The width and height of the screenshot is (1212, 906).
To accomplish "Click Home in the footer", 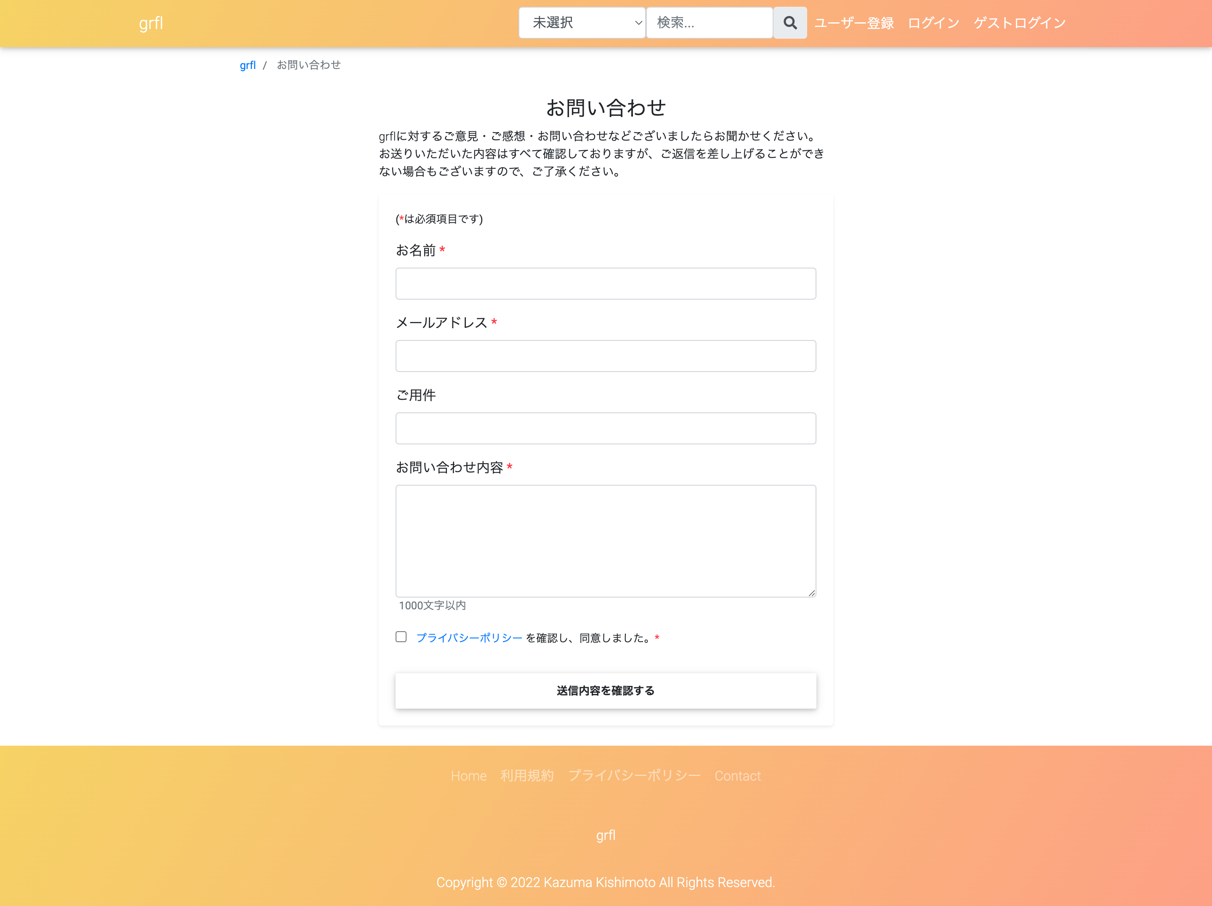I will point(468,776).
